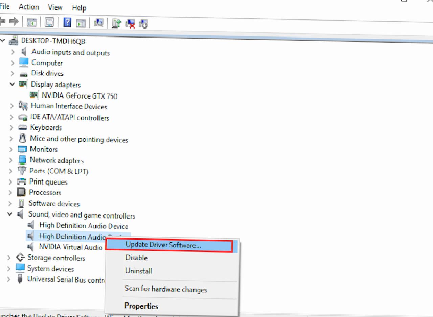Select Scan for hardware changes in context menu

click(x=166, y=289)
